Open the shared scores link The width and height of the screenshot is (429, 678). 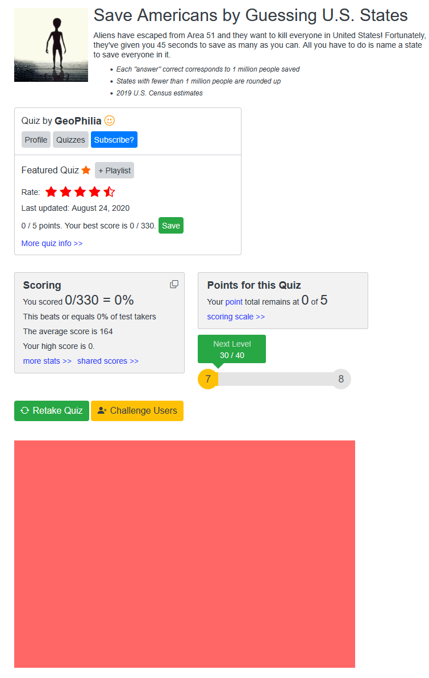(108, 361)
